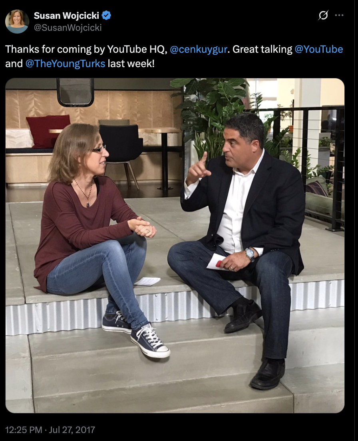Open the 12:25 PM post timestamp
Screen dimensions: 358x441
(24, 430)
